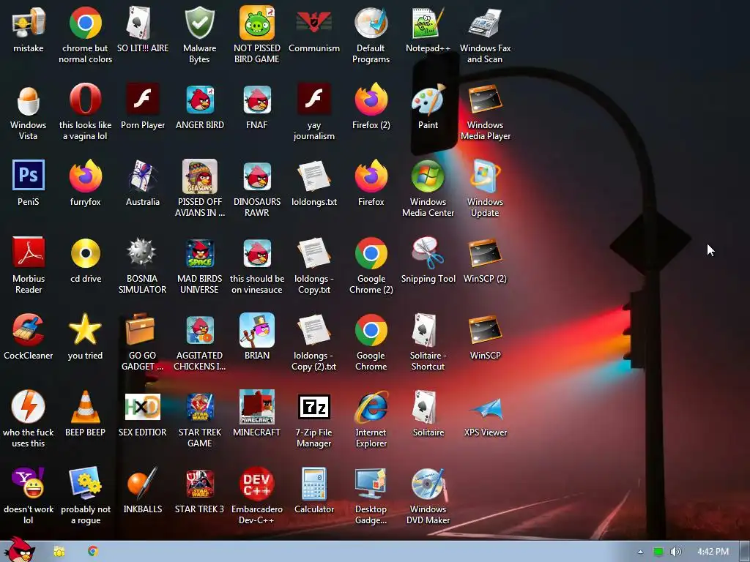Image resolution: width=750 pixels, height=562 pixels.
Task: Select the Malware Bytes shield icon
Action: 199,23
